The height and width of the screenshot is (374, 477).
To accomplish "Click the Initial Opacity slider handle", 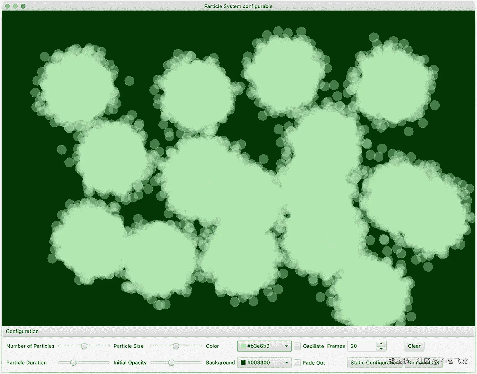I will pyautogui.click(x=172, y=363).
